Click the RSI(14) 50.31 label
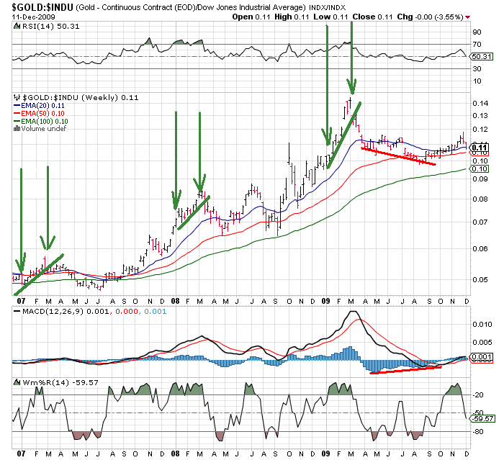 point(51,27)
